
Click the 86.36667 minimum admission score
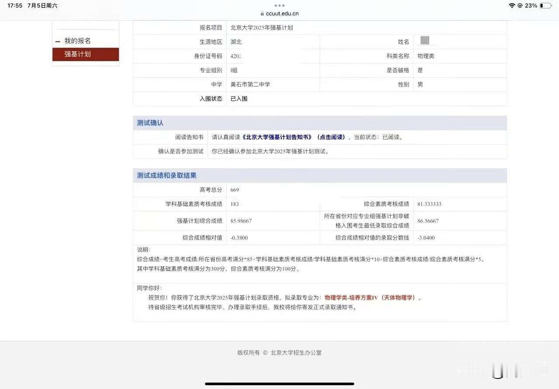pyautogui.click(x=428, y=221)
